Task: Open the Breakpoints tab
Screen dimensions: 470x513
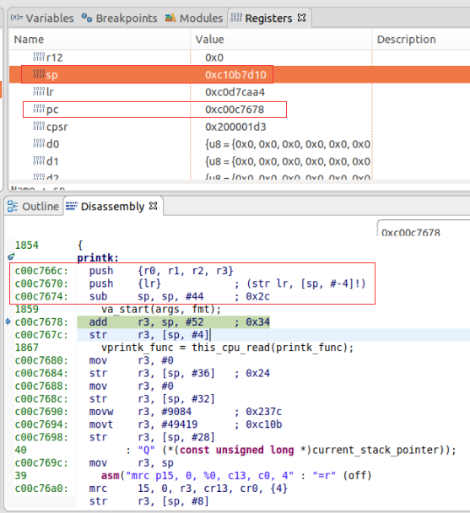Action: tap(119, 18)
